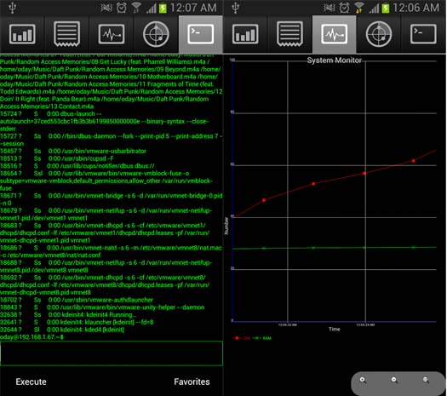
Task: Open log list tab on System Monitor screen
Action: coord(289,34)
